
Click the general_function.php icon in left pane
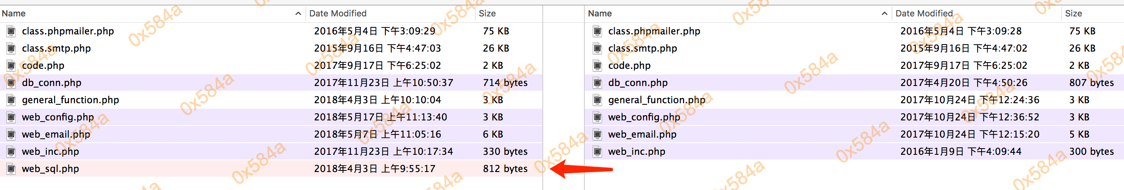[11, 100]
